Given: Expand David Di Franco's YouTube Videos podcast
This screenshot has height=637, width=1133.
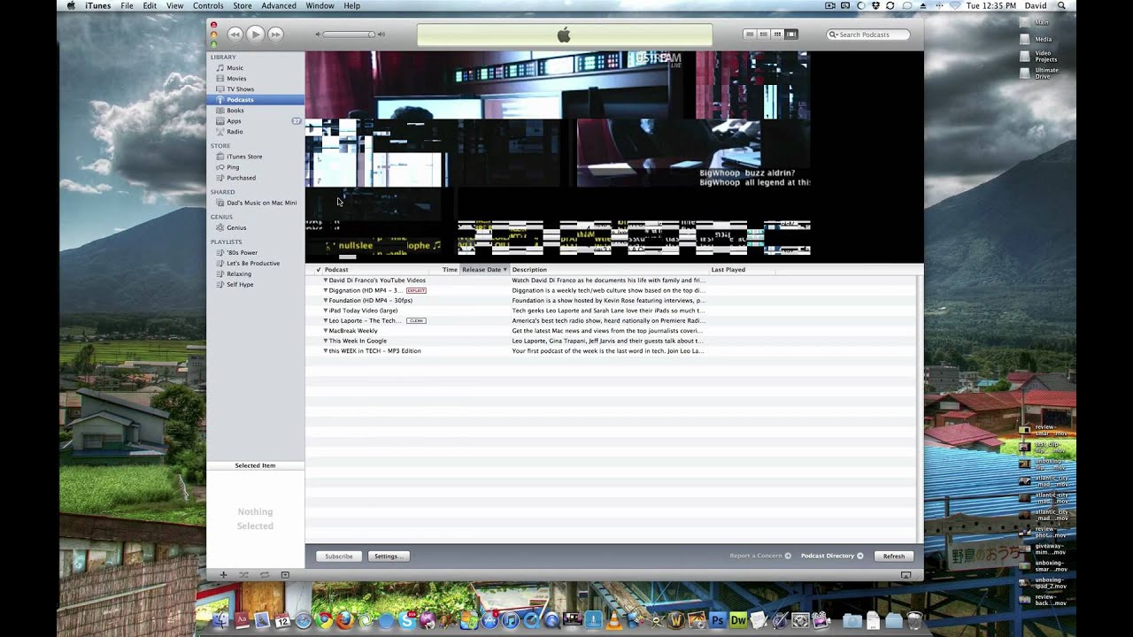Looking at the screenshot, I should pyautogui.click(x=326, y=280).
